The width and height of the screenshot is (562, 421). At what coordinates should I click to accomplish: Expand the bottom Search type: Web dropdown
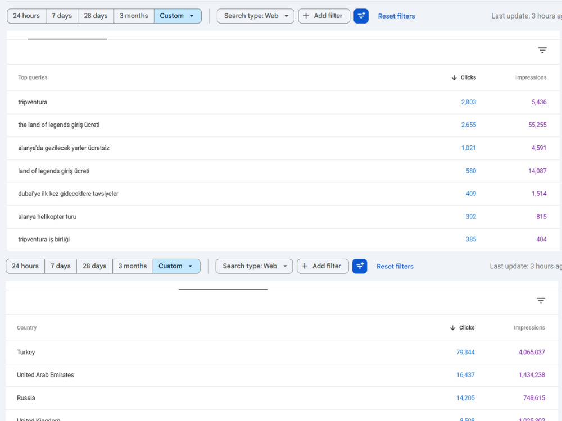(254, 266)
